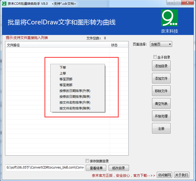Pick 按文件名称排序(降序) from the menu
The width and height of the screenshot is (196, 181).
click(x=78, y=108)
